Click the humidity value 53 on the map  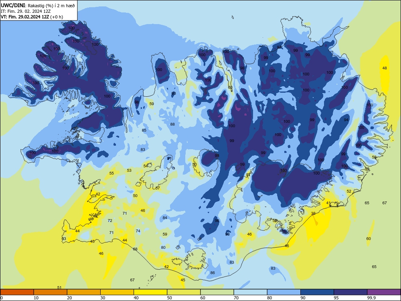(x=129, y=171)
